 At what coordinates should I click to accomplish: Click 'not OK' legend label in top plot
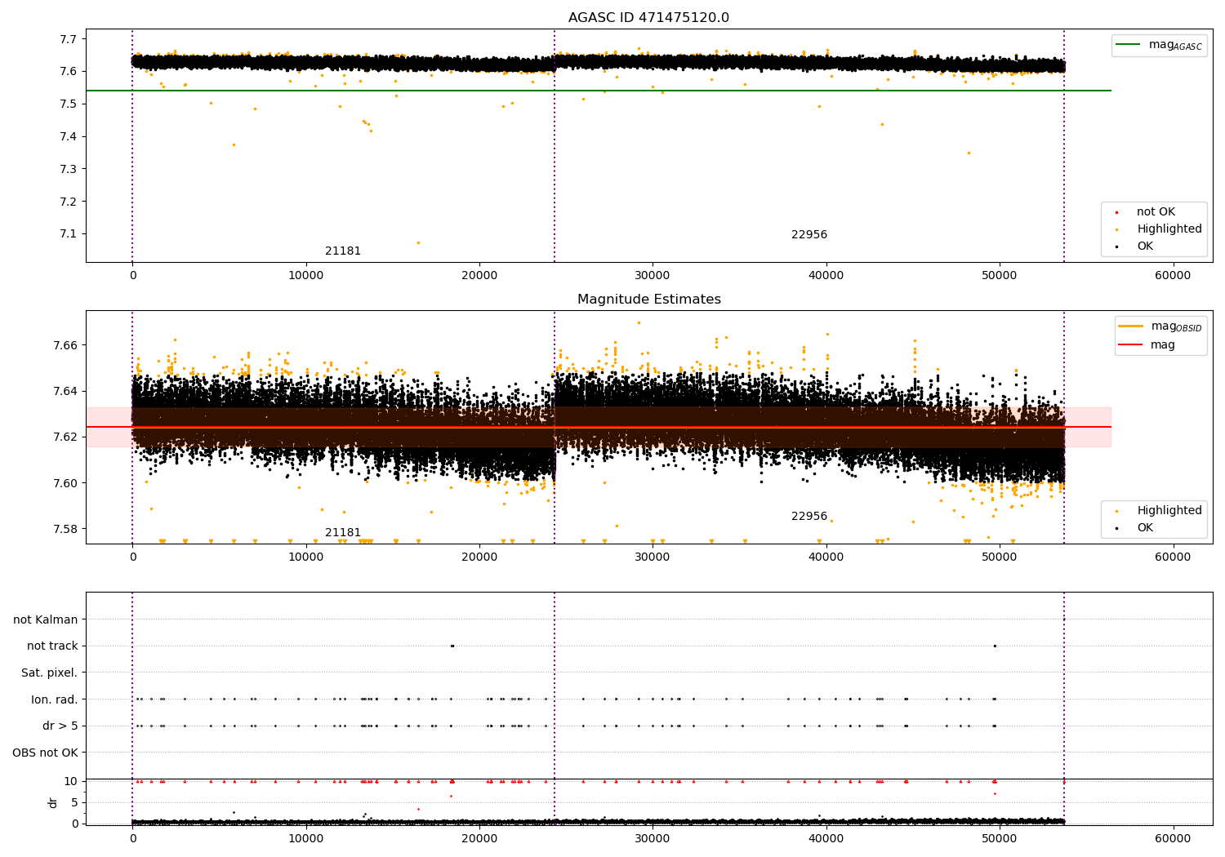[x=1156, y=212]
